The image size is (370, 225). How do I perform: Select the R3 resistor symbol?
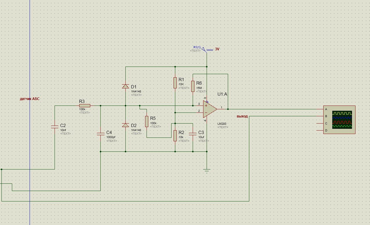tap(84, 106)
